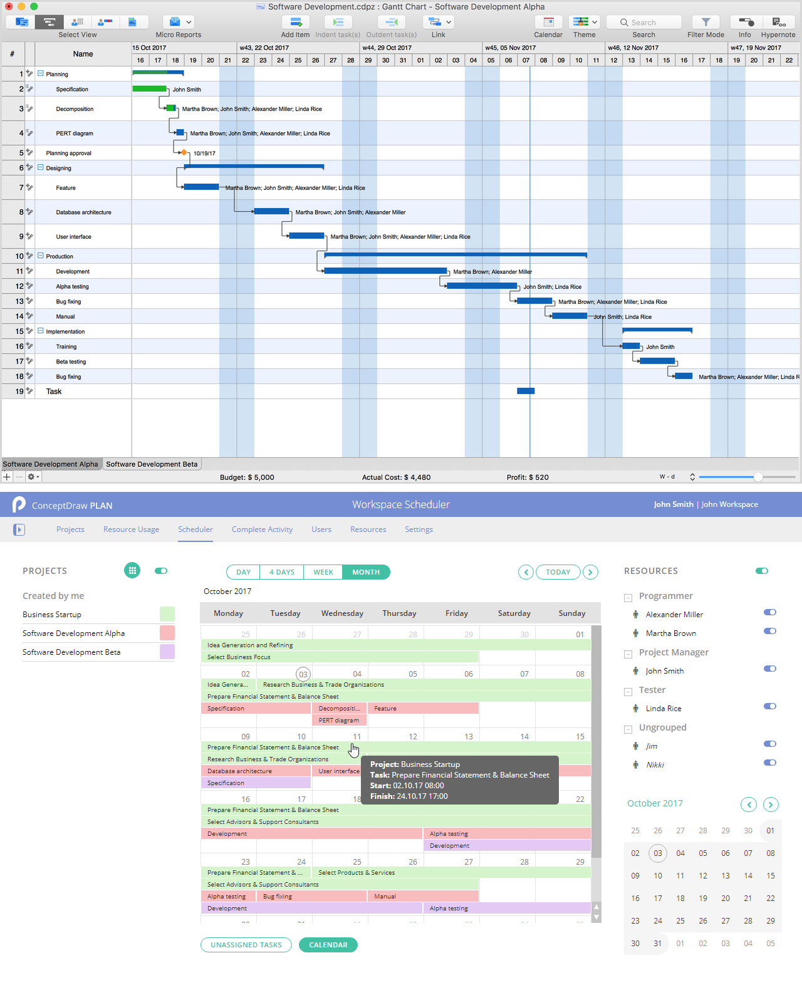Collapse the Implementation task group

coord(41,331)
